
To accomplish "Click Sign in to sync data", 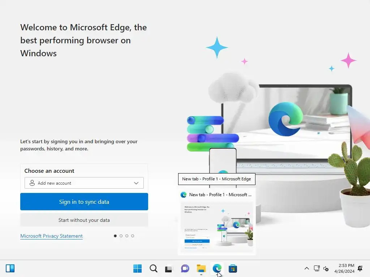I will pos(84,202).
